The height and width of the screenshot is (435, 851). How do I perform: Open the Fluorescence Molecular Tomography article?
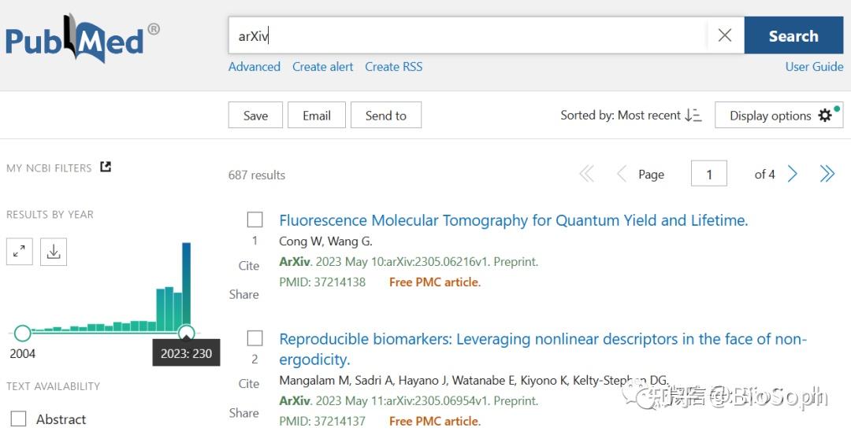(x=514, y=220)
